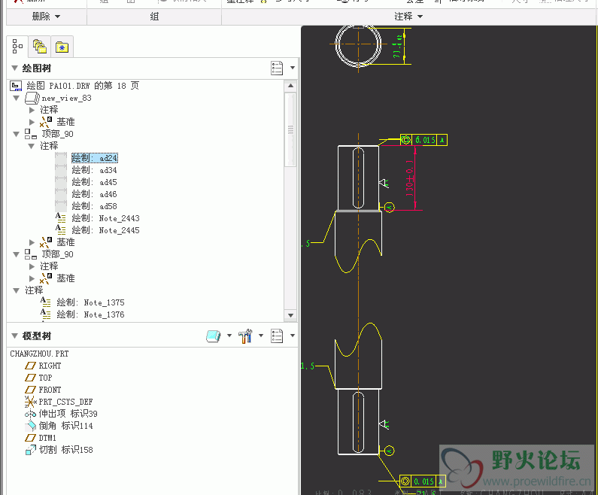
Task: Expand 注释 under second 顶部_90
Action: click(32, 266)
